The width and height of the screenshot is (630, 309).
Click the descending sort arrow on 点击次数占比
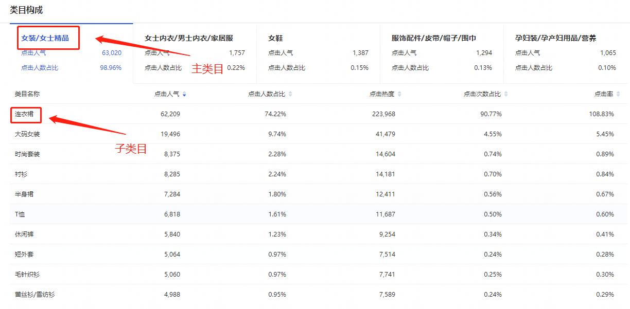pos(506,96)
